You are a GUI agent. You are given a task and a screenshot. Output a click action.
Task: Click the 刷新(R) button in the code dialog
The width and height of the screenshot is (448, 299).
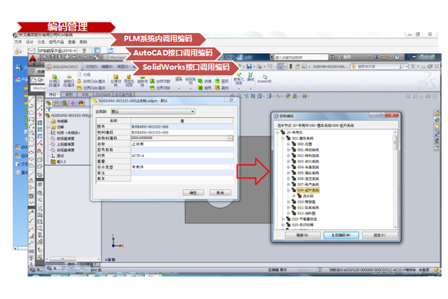(x=302, y=235)
